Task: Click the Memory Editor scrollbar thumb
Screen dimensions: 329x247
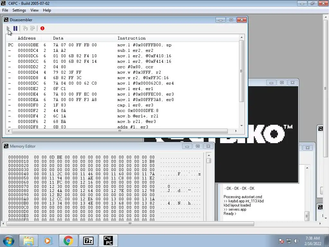Action: point(209,161)
